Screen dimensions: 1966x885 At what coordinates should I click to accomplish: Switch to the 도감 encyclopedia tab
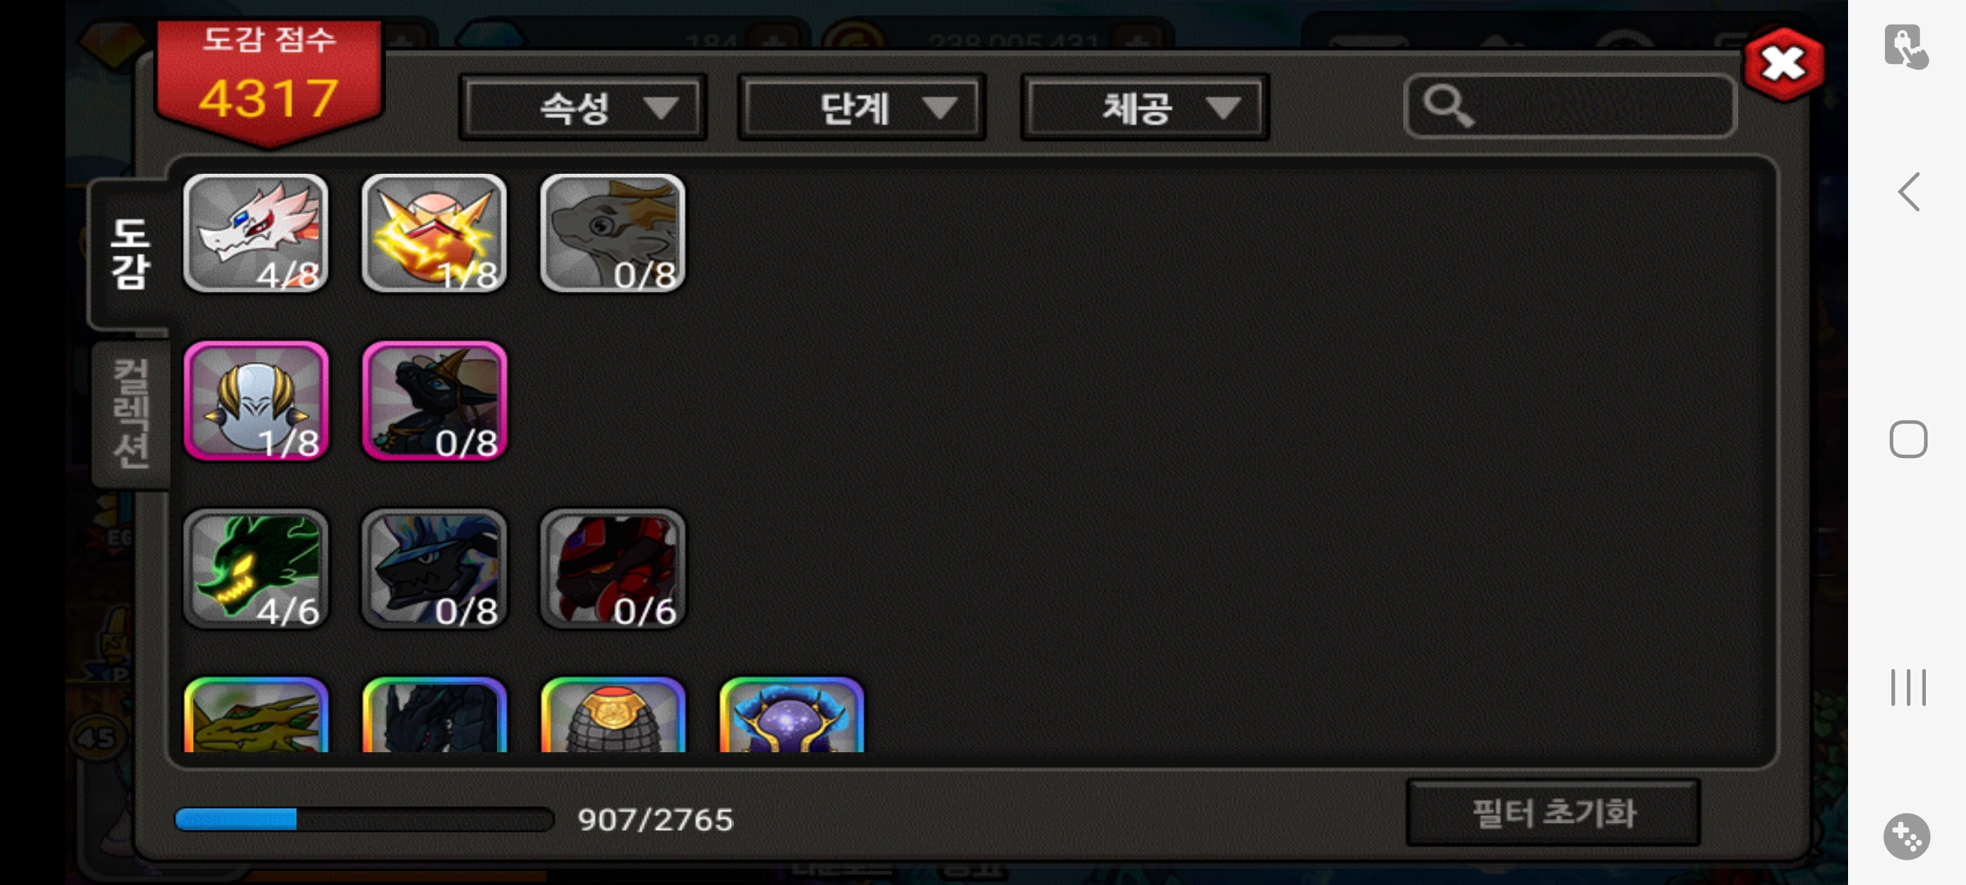pyautogui.click(x=129, y=254)
